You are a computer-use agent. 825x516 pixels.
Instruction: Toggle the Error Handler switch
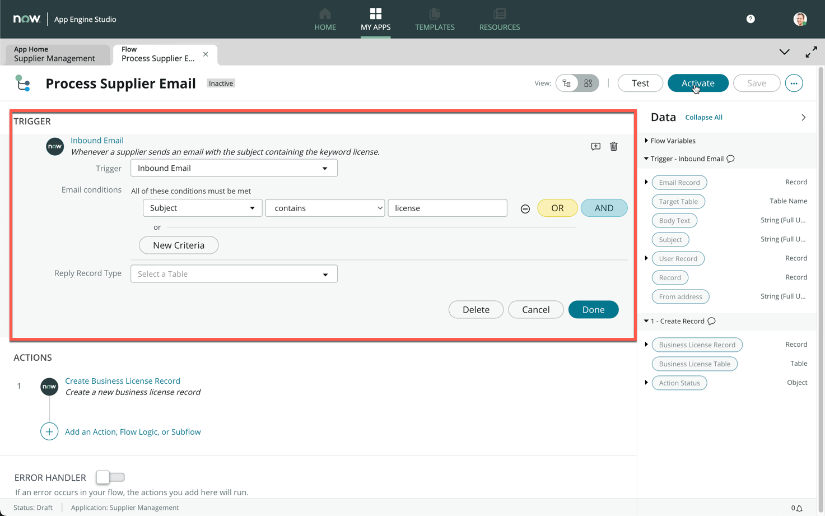[110, 477]
